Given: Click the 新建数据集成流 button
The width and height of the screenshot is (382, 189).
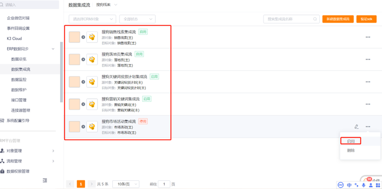Looking at the screenshot, I should (x=338, y=19).
